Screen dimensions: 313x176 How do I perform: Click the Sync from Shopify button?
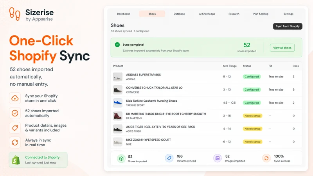[x=288, y=26]
